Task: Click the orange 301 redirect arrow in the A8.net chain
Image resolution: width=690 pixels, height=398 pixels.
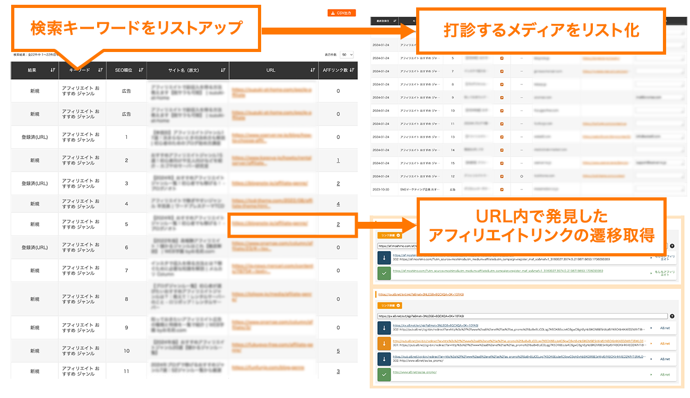Action: tap(383, 343)
